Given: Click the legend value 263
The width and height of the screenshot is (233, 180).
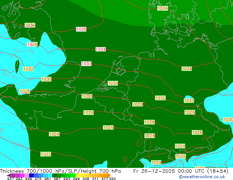Looking at the screenshot, I should [19, 179].
